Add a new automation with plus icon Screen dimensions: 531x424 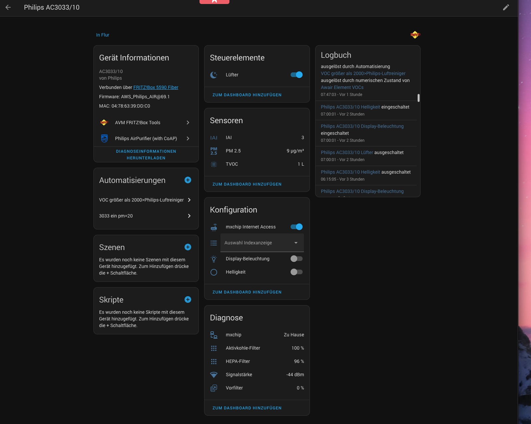[188, 180]
